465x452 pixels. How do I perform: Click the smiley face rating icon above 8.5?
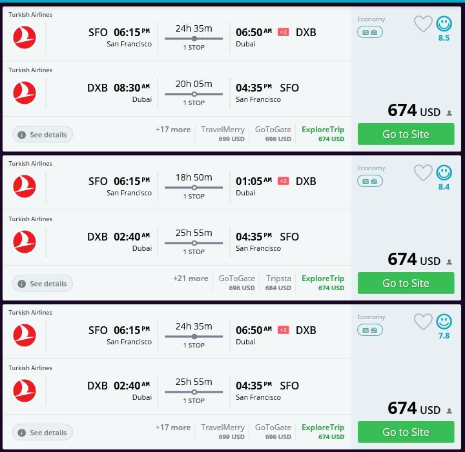tap(444, 24)
